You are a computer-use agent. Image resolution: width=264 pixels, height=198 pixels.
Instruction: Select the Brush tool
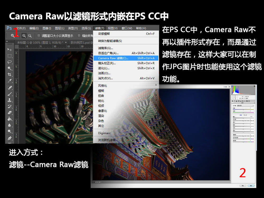point(10,94)
